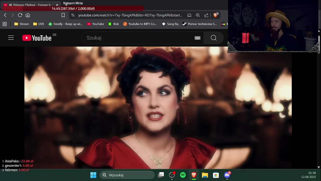Open site settings icon in address bar
This screenshot has height=181, width=321.
tap(73, 15)
